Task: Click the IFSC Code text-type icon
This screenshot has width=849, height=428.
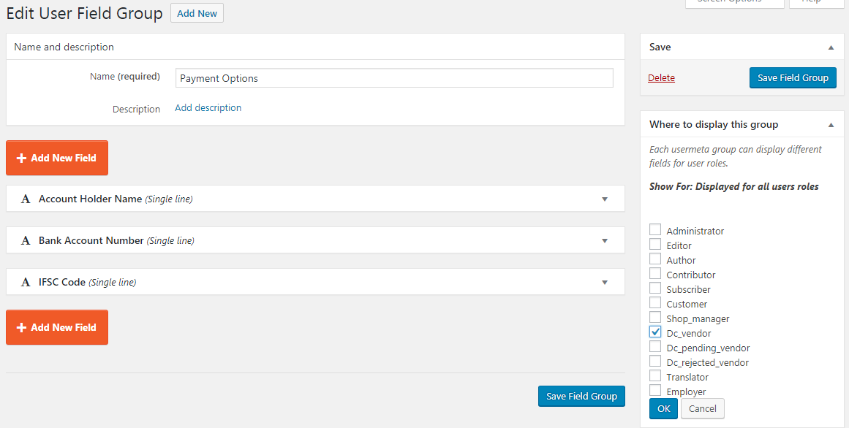Action: [x=26, y=283]
